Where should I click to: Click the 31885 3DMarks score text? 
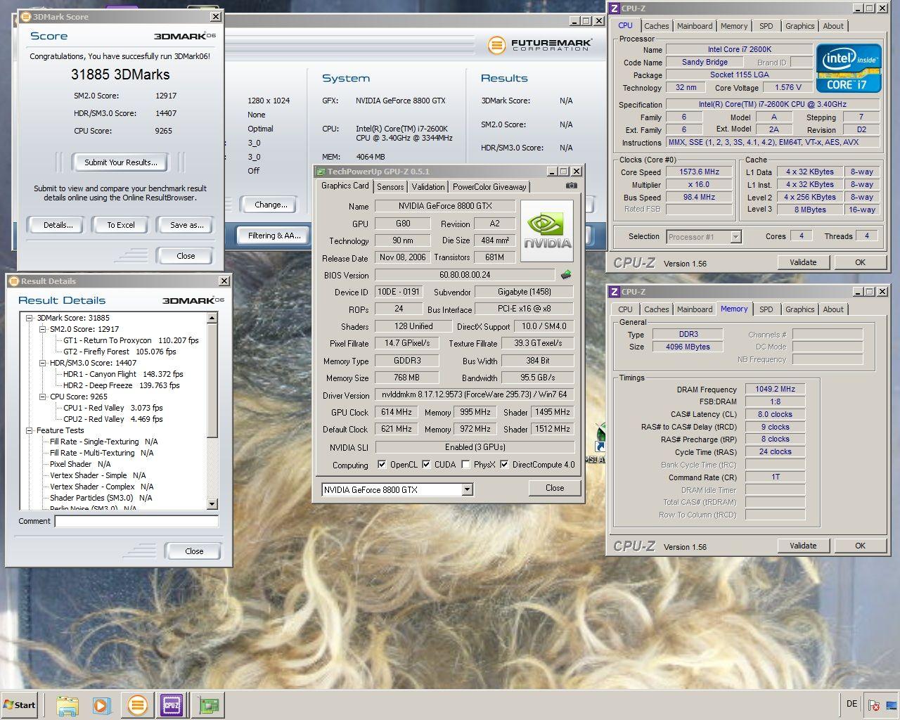[120, 75]
